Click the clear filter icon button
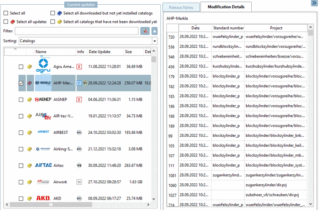320x211 pixels. coord(145,31)
